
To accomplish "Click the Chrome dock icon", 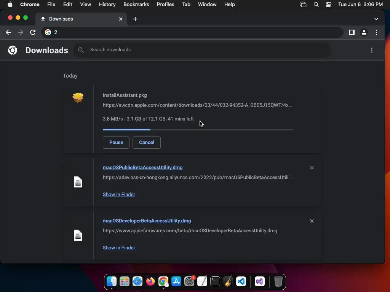I will pyautogui.click(x=163, y=281).
